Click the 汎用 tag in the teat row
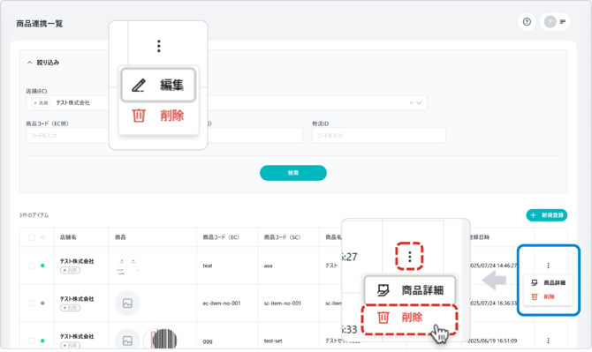 click(x=70, y=270)
